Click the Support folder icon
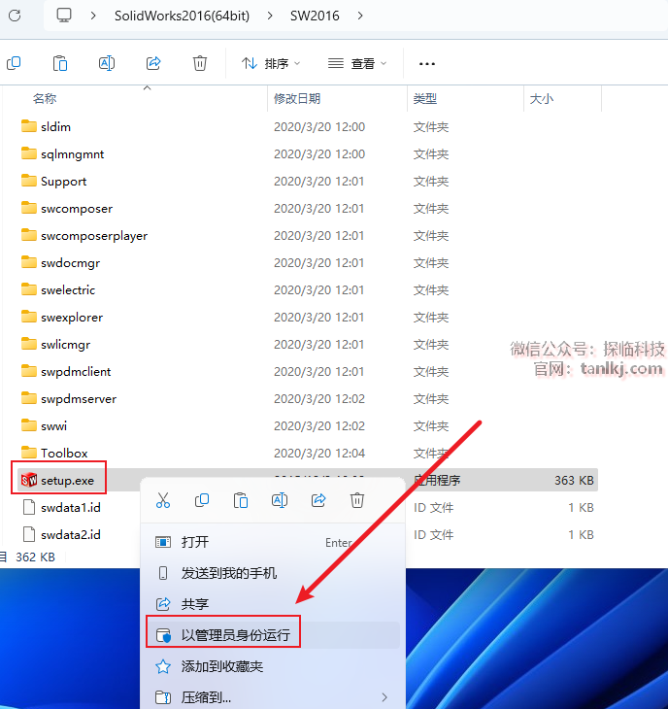Viewport: 668px width, 709px height. pos(29,181)
